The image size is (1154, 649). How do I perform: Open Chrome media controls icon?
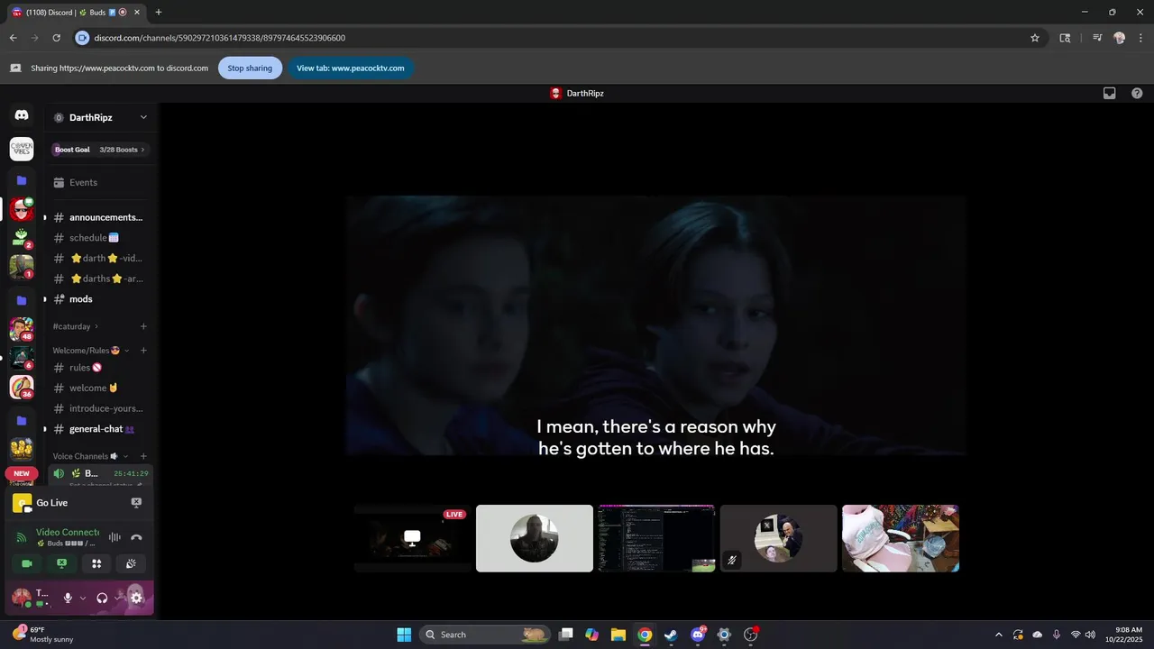[1097, 38]
